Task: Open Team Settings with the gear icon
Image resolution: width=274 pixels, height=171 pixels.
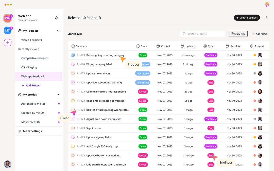Action: (x=20, y=131)
